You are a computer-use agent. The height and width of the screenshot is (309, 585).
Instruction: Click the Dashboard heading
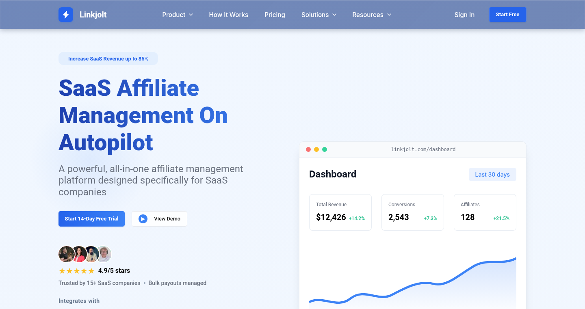click(333, 174)
